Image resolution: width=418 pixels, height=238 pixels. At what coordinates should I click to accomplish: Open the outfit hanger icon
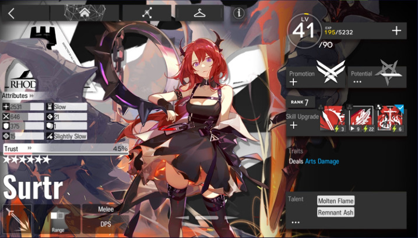coord(199,13)
